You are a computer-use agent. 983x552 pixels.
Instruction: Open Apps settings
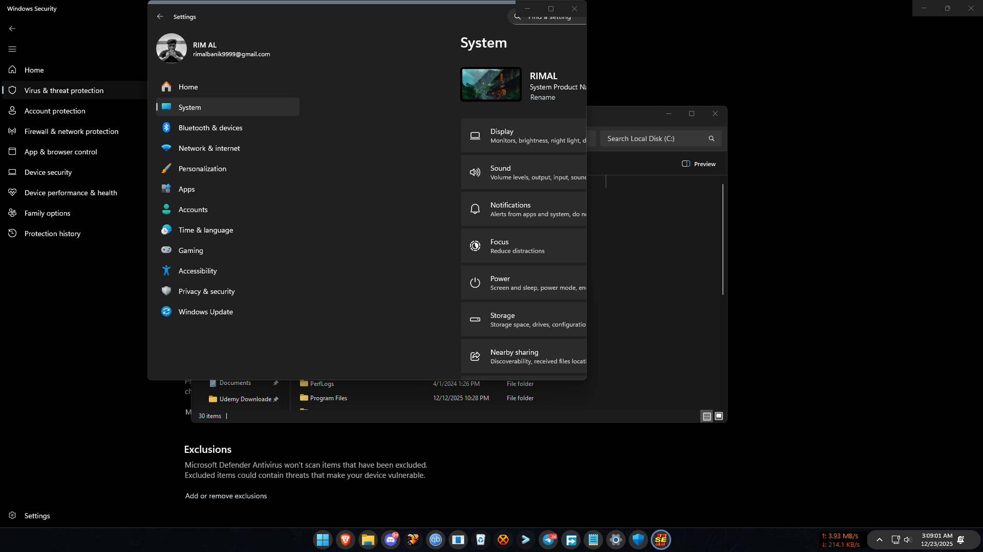coord(228,189)
